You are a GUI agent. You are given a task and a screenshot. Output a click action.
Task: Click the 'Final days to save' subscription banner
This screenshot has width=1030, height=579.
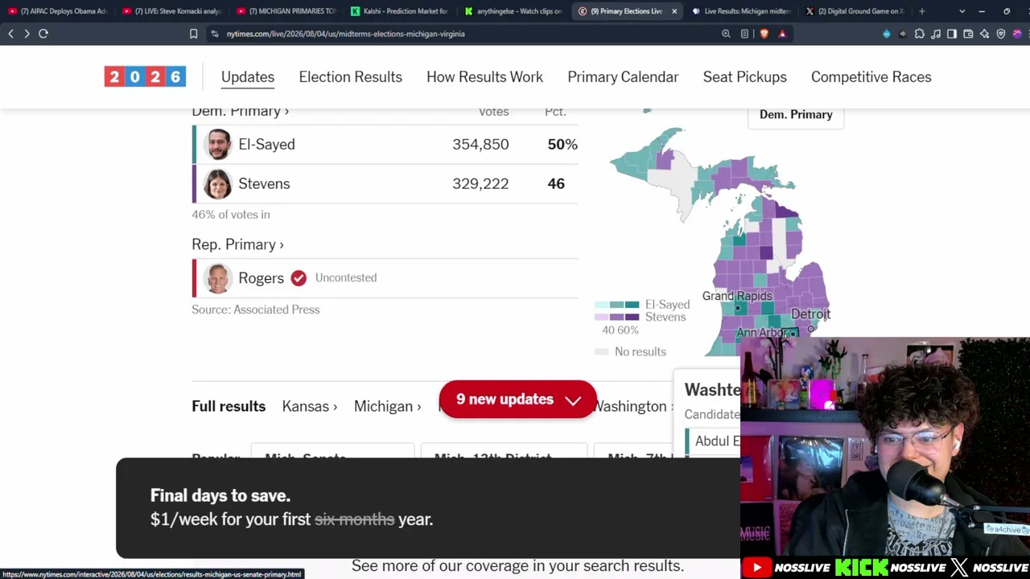[428, 508]
